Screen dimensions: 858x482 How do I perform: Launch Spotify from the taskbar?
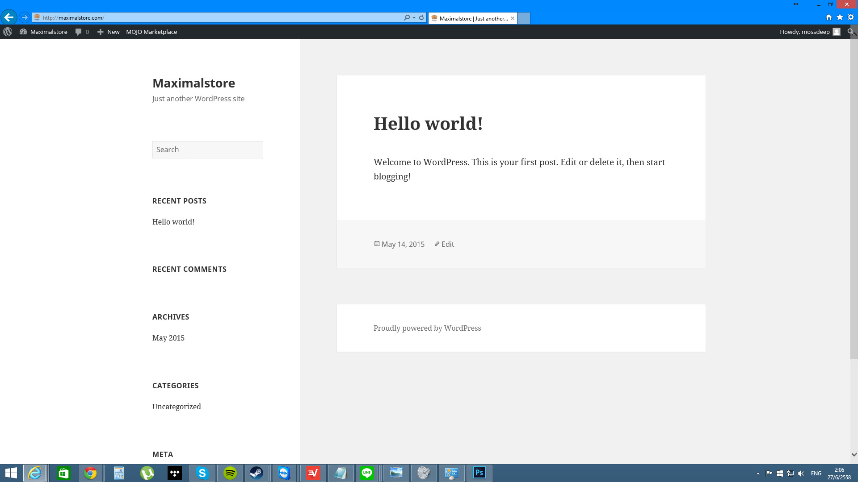[x=230, y=473]
